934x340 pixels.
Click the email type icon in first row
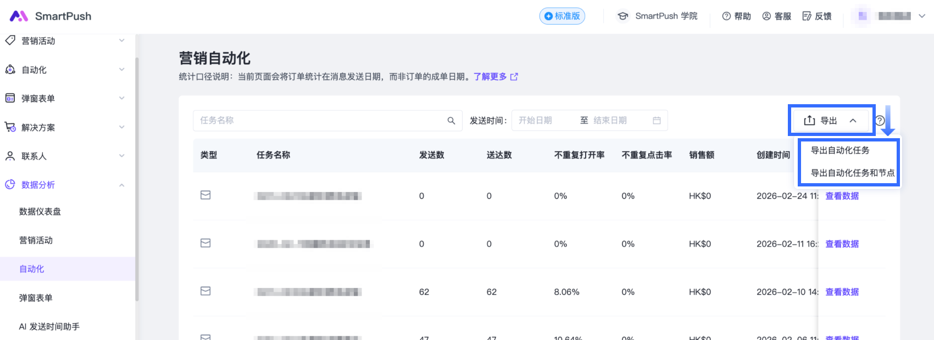(x=205, y=195)
